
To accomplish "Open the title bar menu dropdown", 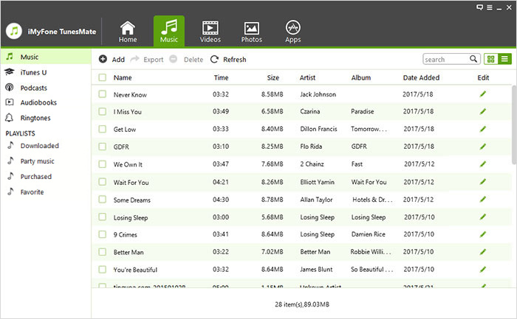I will [490, 7].
